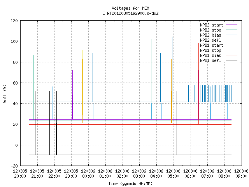Click the x-axis tick label 120306 06:00
This screenshot has height=187, width=249.
190,174
